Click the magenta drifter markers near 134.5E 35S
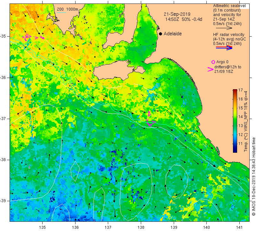 click(x=27, y=37)
